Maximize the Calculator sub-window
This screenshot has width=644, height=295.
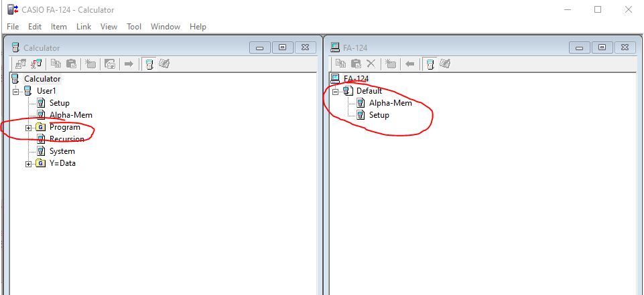282,47
